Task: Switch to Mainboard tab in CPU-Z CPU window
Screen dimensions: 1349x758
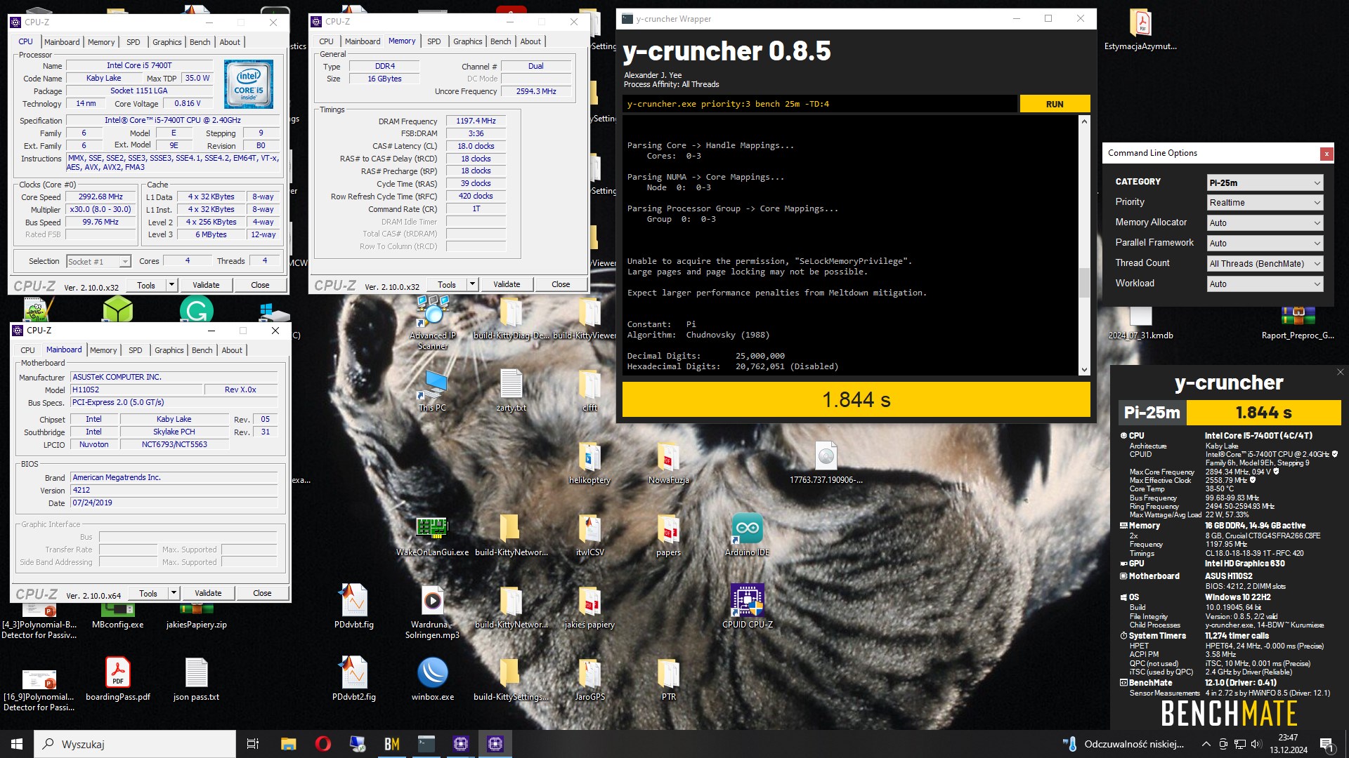Action: [62, 42]
